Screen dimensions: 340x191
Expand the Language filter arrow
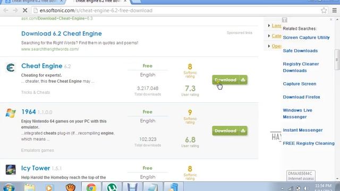(269, 25)
